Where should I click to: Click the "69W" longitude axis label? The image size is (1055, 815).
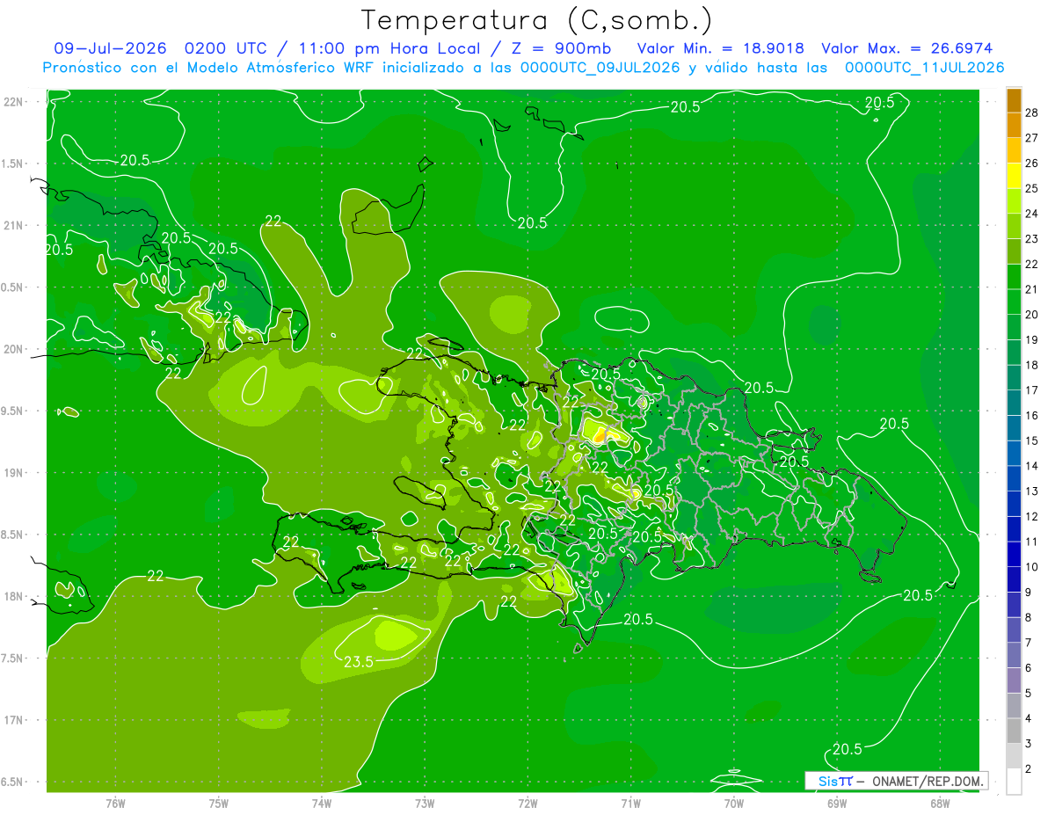(837, 804)
